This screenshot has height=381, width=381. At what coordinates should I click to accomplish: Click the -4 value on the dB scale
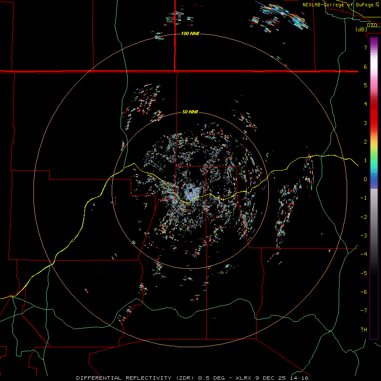click(x=364, y=254)
